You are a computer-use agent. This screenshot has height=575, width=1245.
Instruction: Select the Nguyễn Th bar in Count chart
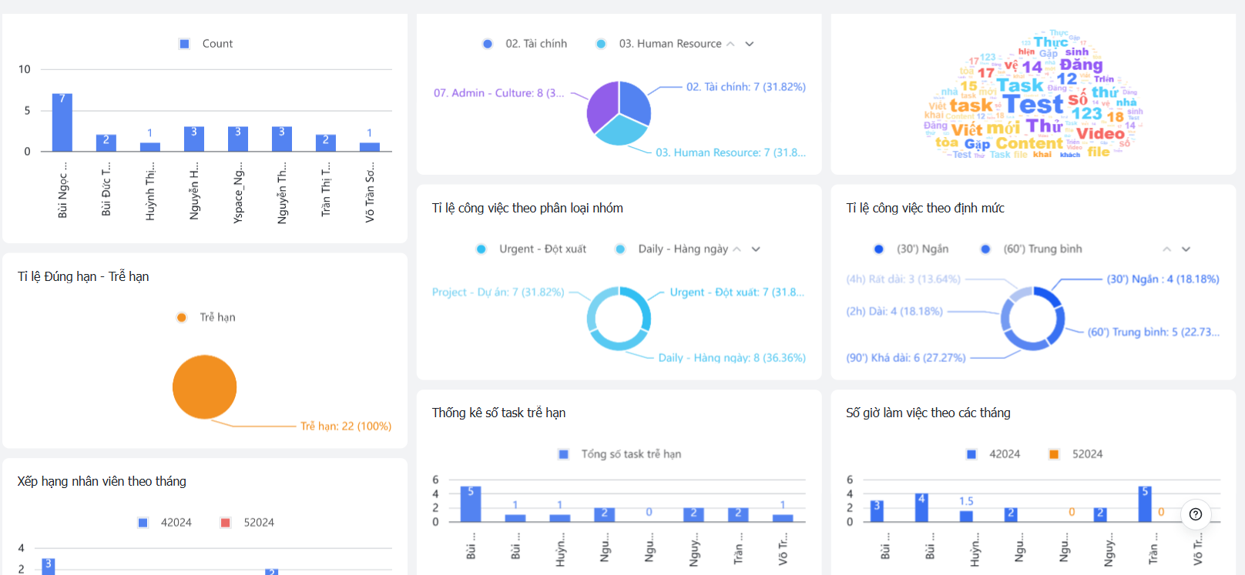tap(282, 139)
